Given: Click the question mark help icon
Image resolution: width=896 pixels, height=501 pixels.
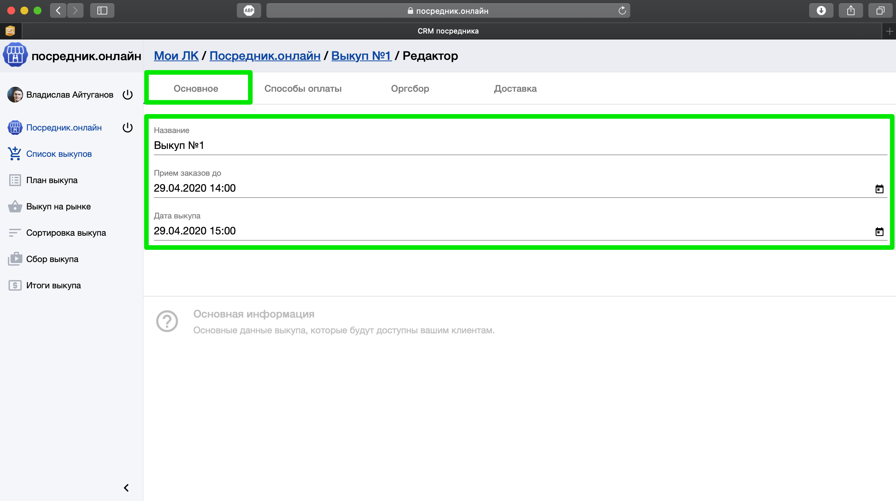Looking at the screenshot, I should point(167,321).
